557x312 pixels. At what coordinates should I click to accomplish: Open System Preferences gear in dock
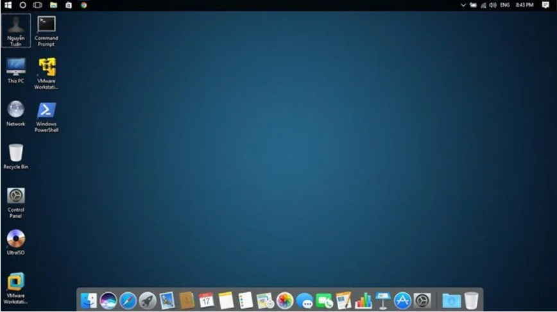(x=422, y=300)
